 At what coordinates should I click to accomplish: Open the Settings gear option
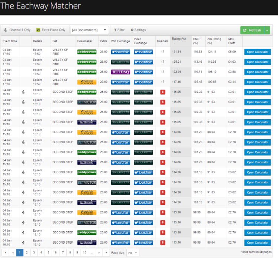pos(138,30)
